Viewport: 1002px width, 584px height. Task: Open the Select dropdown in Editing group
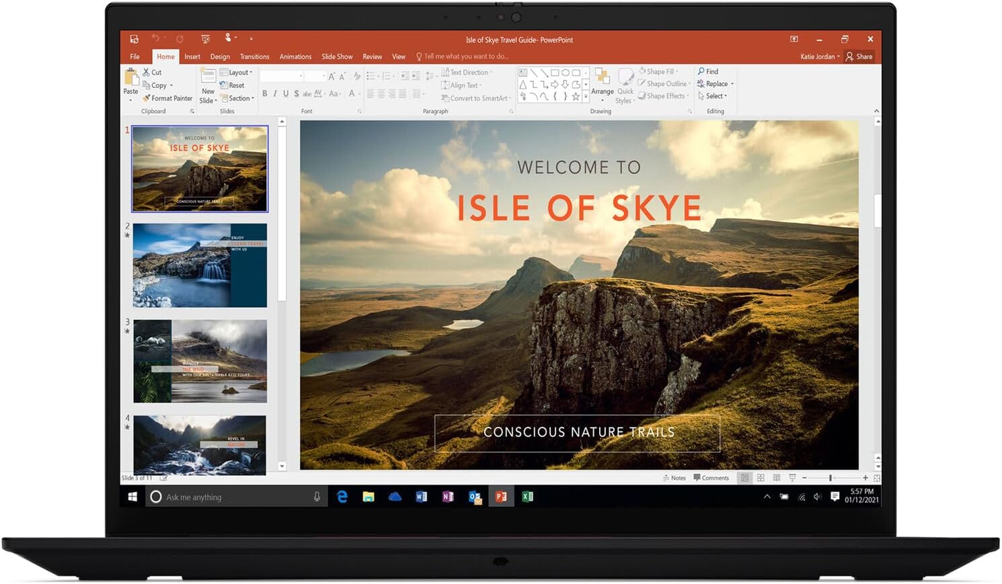click(713, 96)
